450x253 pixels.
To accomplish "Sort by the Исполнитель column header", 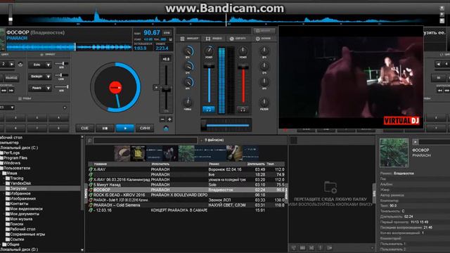I will (160, 164).
